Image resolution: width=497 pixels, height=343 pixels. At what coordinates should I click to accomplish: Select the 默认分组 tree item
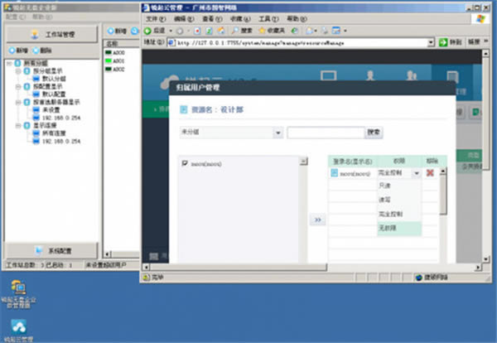54,79
